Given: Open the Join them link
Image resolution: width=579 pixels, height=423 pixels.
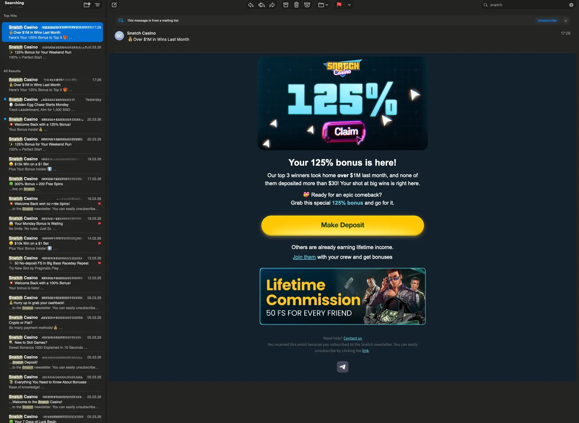Looking at the screenshot, I should (x=304, y=257).
